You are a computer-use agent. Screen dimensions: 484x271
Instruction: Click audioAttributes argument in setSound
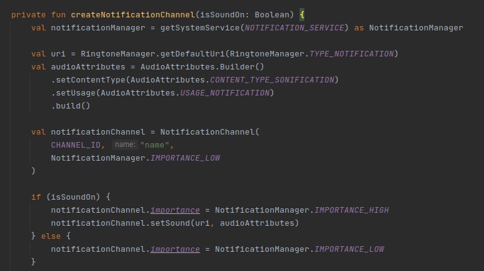pyautogui.click(x=257, y=223)
